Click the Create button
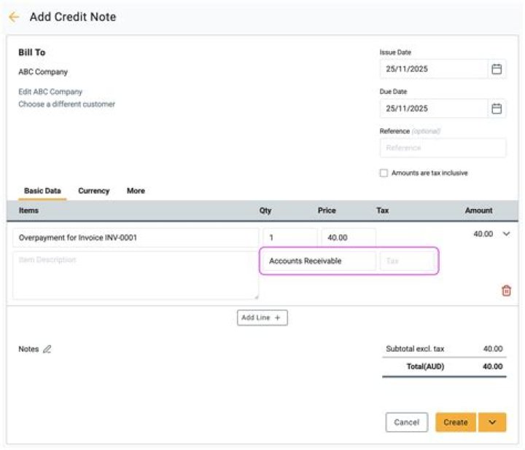 point(456,422)
